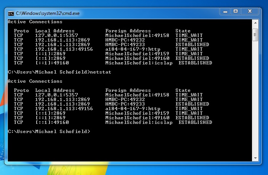Viewport: 268px width, 175px height.
Task: Click the first Active Connections heading
Action: 35,22
